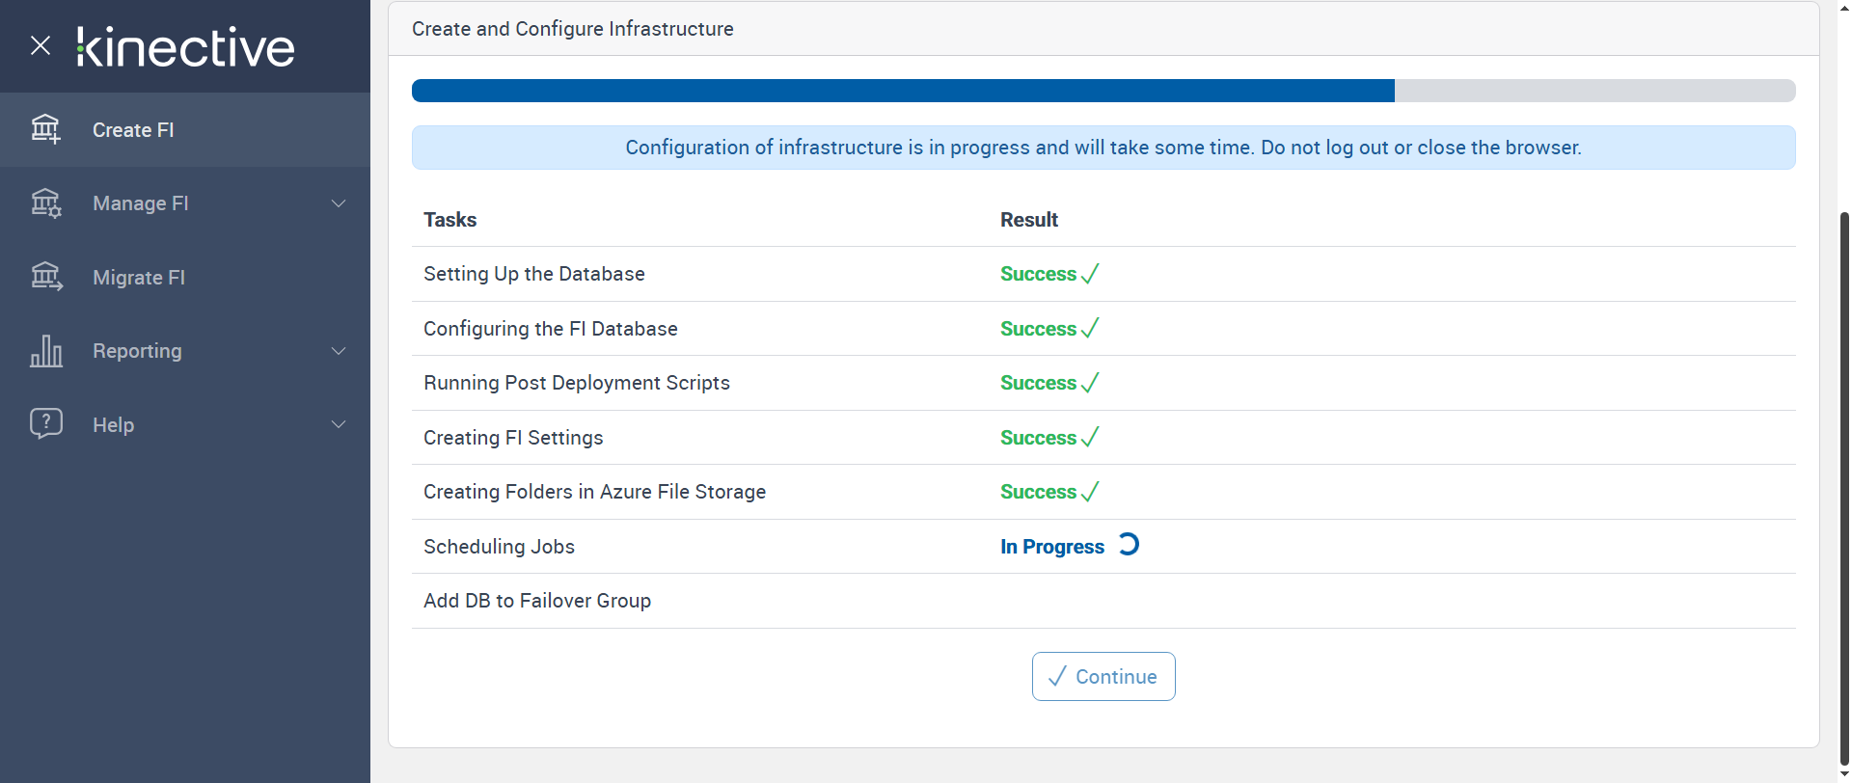Click the Kinective logo

click(186, 47)
